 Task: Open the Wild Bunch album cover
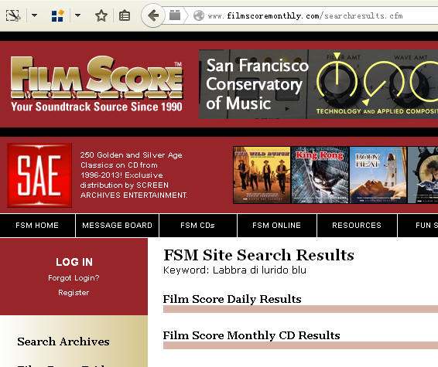coord(262,175)
